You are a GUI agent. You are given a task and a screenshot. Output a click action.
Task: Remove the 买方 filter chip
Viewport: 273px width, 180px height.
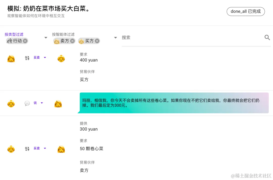(97, 41)
